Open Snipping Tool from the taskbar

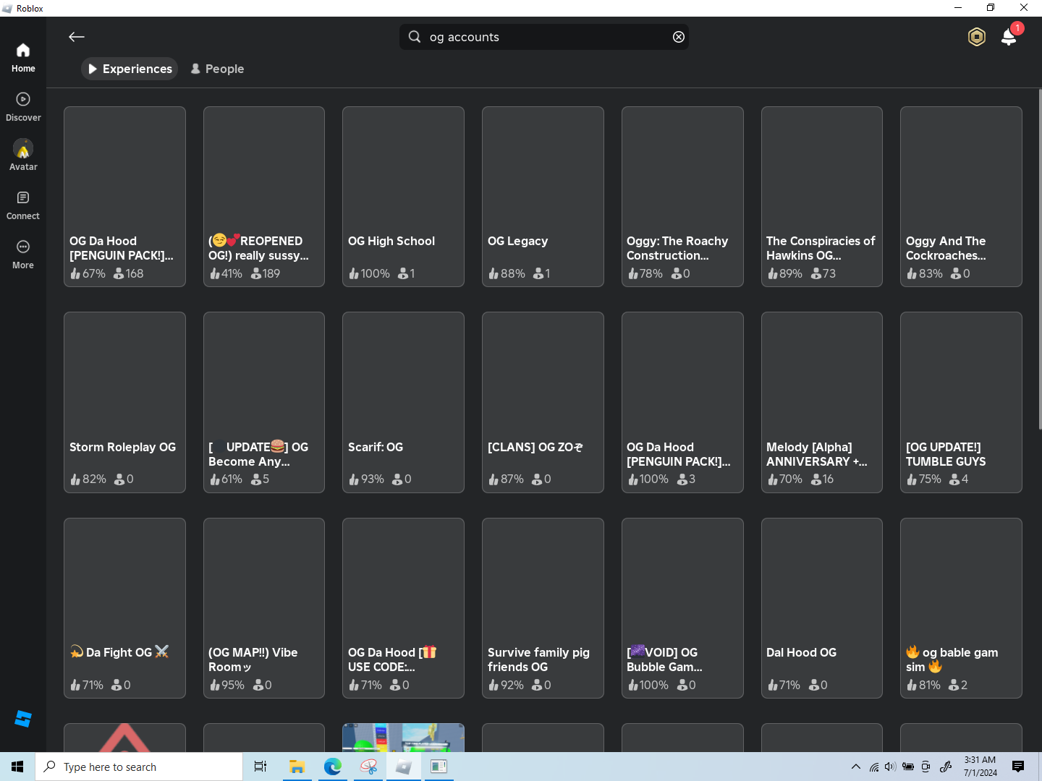tap(368, 767)
